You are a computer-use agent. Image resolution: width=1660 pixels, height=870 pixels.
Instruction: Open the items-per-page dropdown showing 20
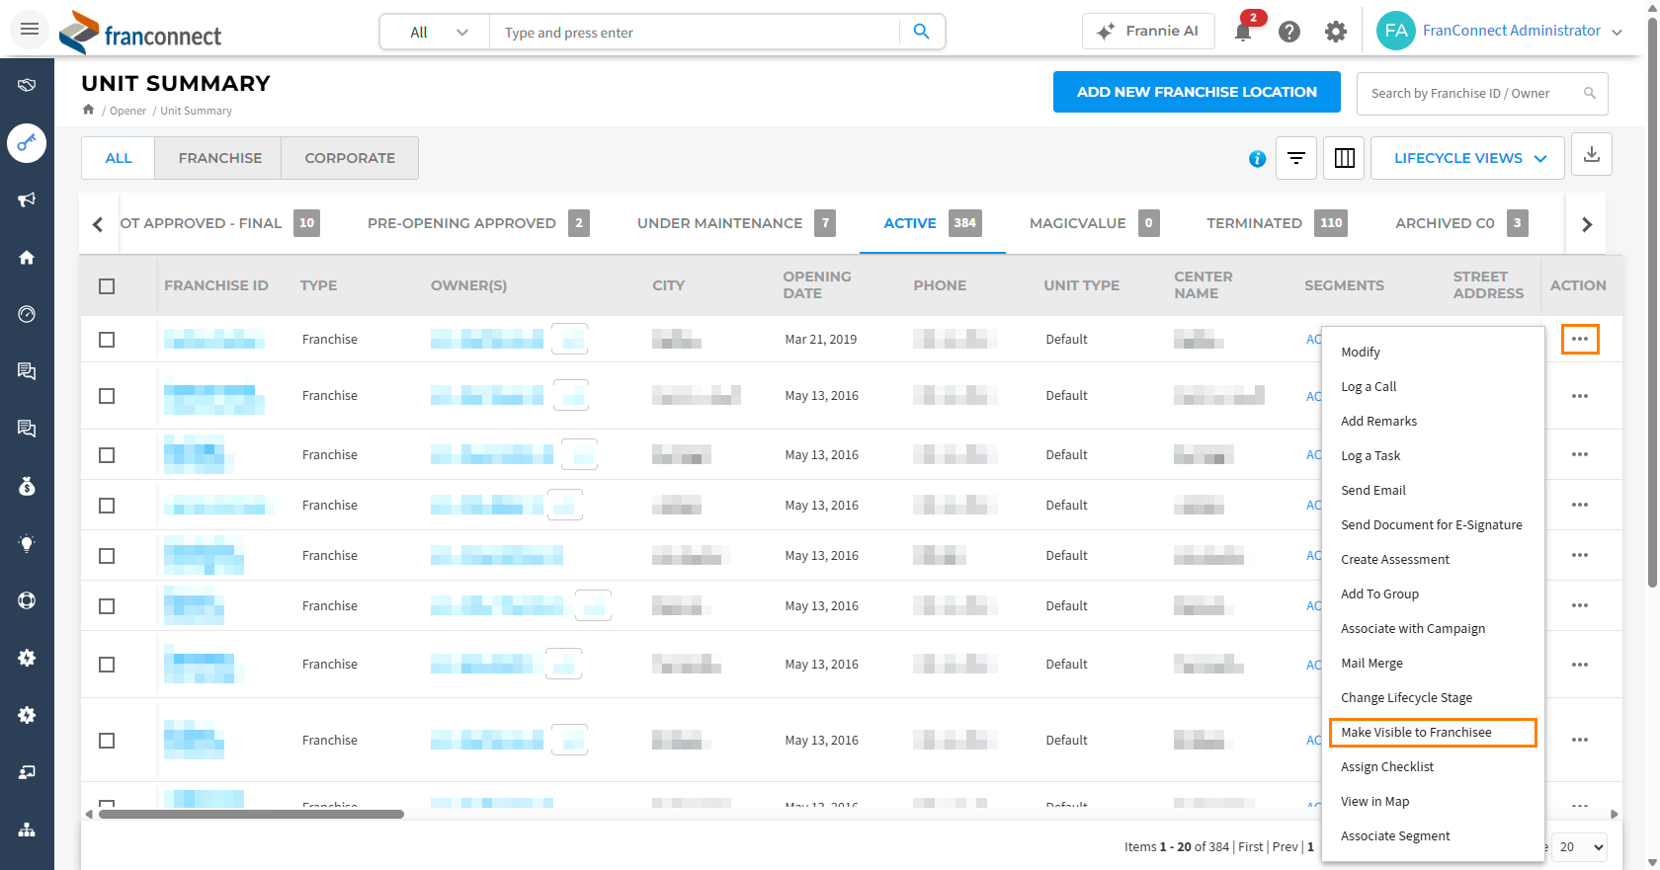pos(1581,846)
